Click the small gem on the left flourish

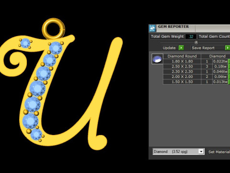25,43
